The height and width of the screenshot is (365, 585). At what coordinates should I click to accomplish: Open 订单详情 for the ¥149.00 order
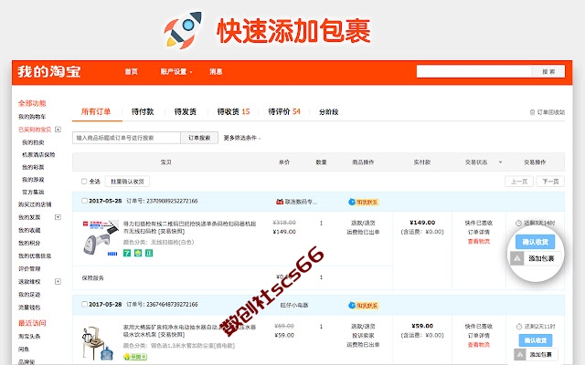pos(479,232)
